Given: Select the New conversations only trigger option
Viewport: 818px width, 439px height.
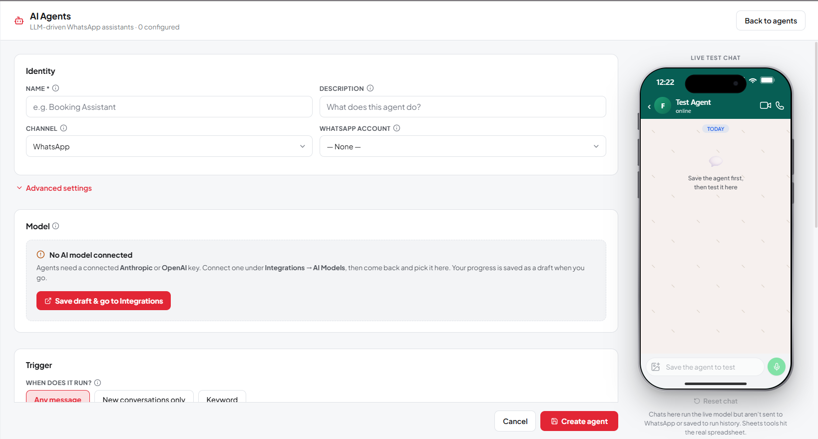Looking at the screenshot, I should click(x=144, y=397).
